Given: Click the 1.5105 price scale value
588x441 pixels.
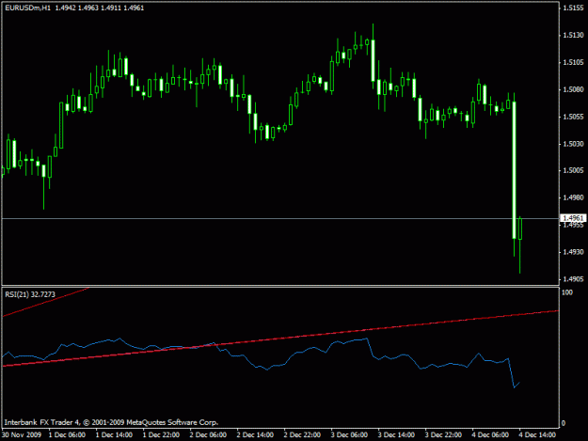Looking at the screenshot, I should pyautogui.click(x=573, y=62).
